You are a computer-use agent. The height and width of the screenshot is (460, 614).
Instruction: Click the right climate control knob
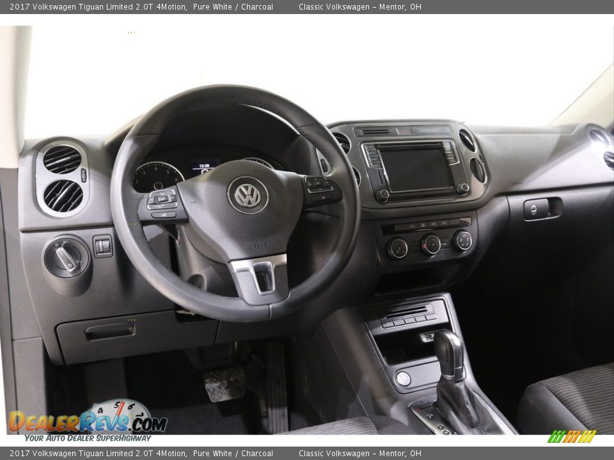(x=462, y=240)
